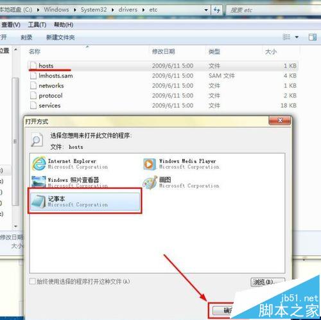Click the services file name
The height and width of the screenshot is (320, 321).
49,105
